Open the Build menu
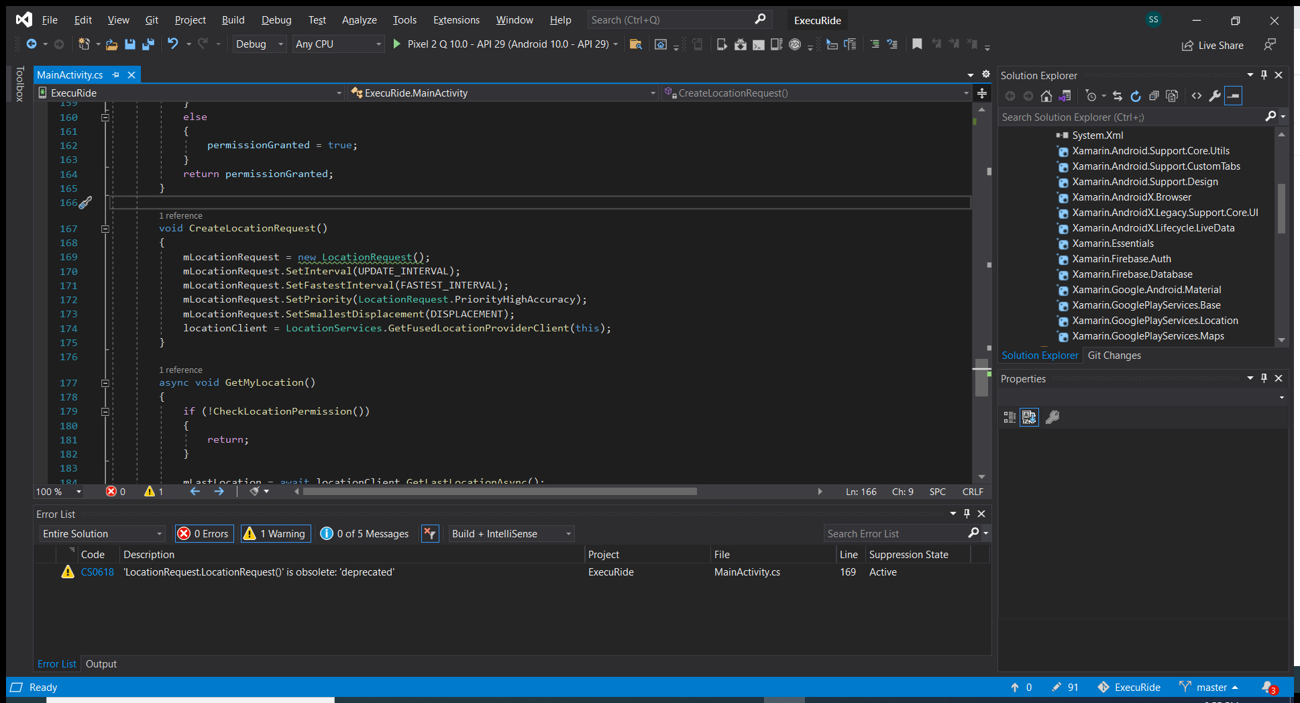1300x703 pixels. pyautogui.click(x=233, y=20)
